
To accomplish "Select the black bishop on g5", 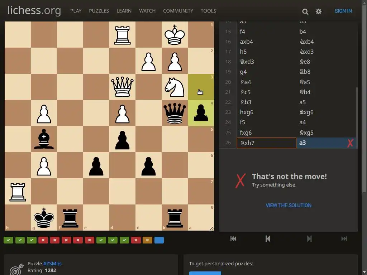I will tap(44, 139).
